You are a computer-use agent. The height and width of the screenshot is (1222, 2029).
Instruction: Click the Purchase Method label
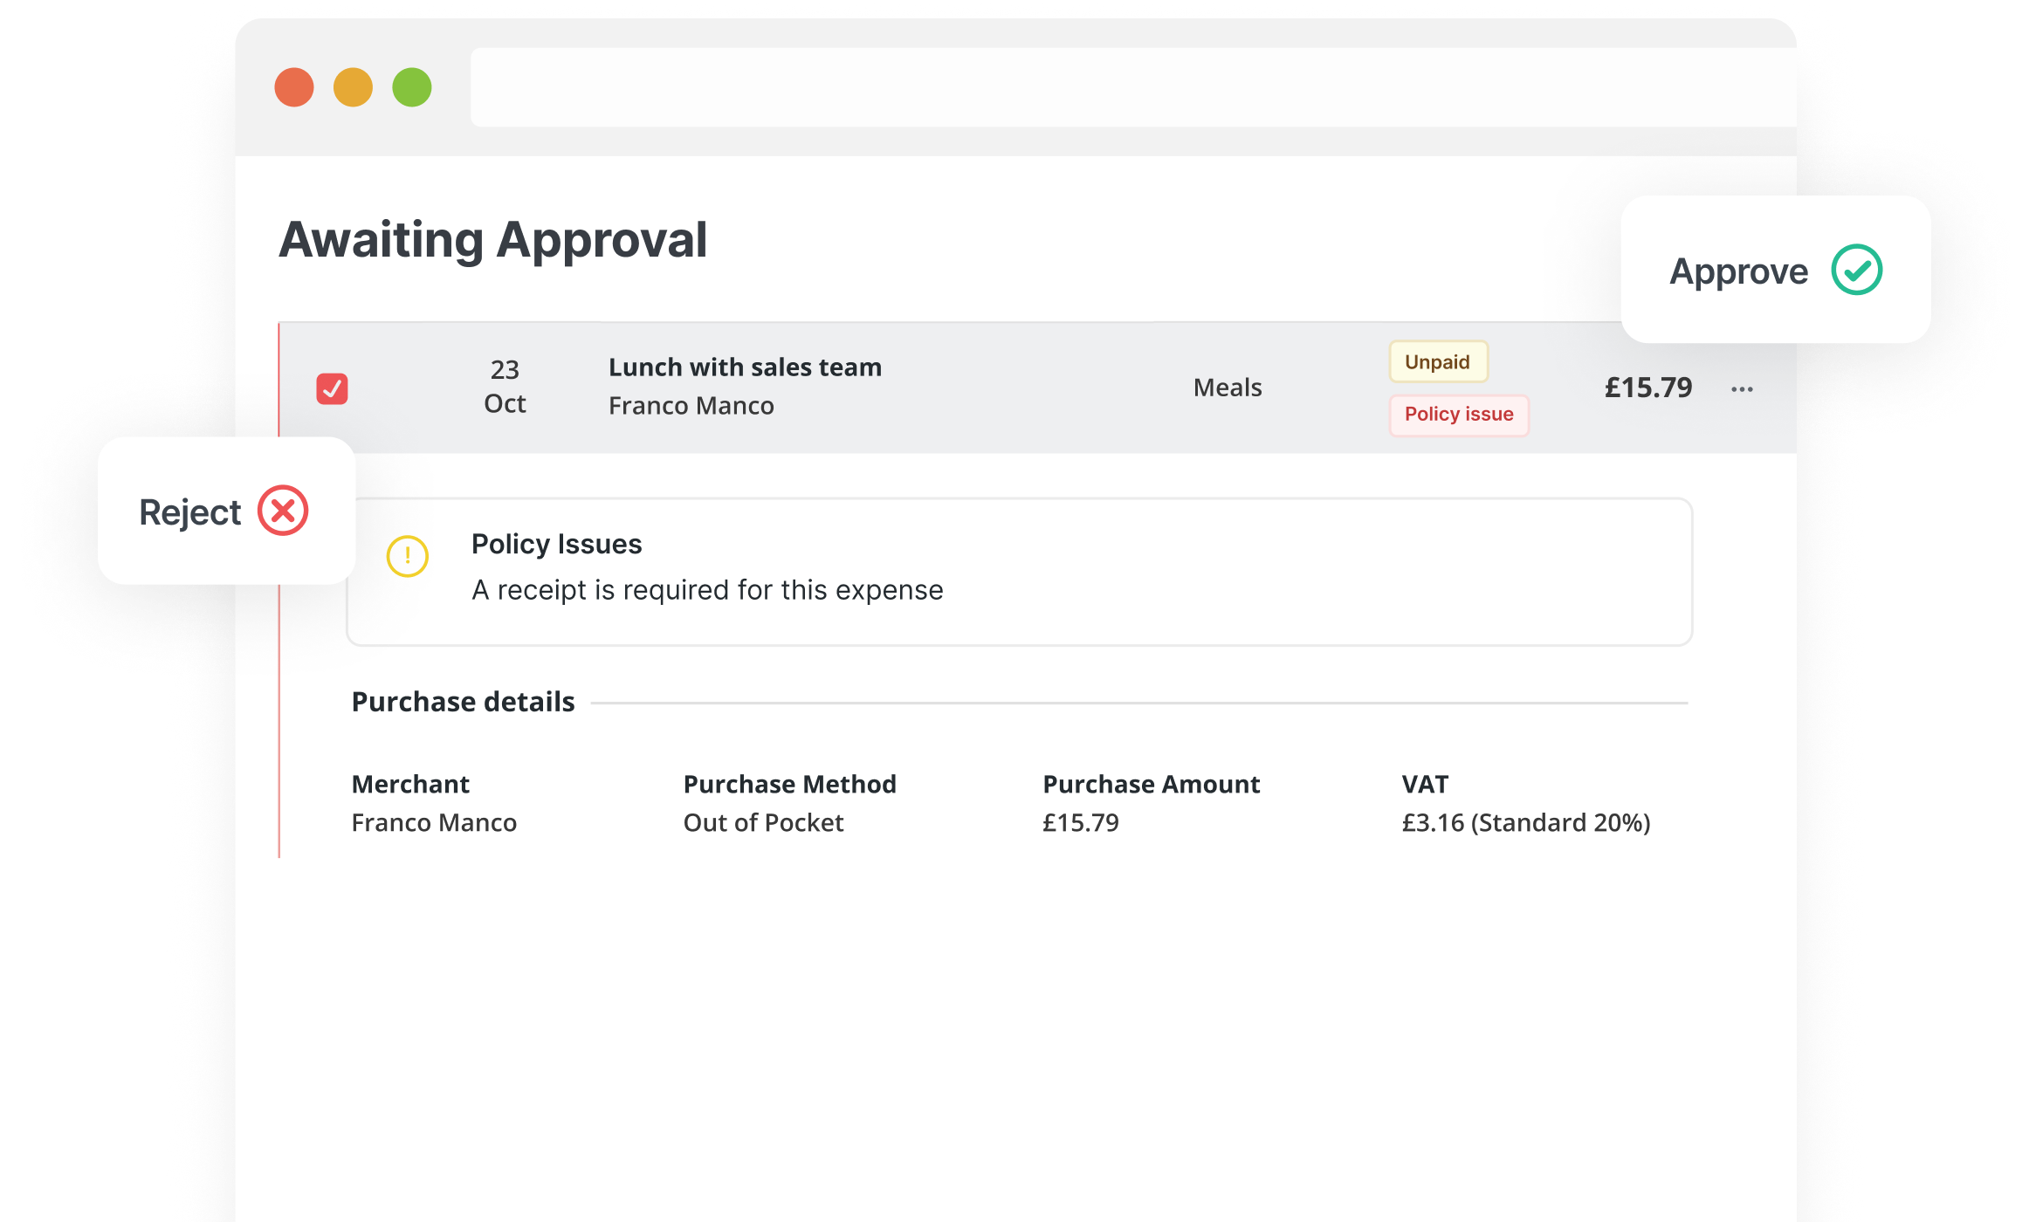[x=790, y=785]
